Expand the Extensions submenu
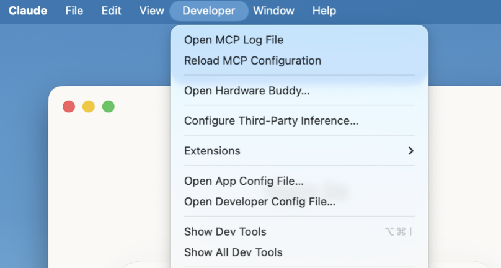The height and width of the screenshot is (268, 501). [299, 151]
